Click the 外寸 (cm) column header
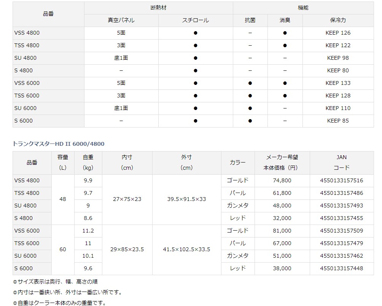The image size is (382, 306). pos(186,163)
